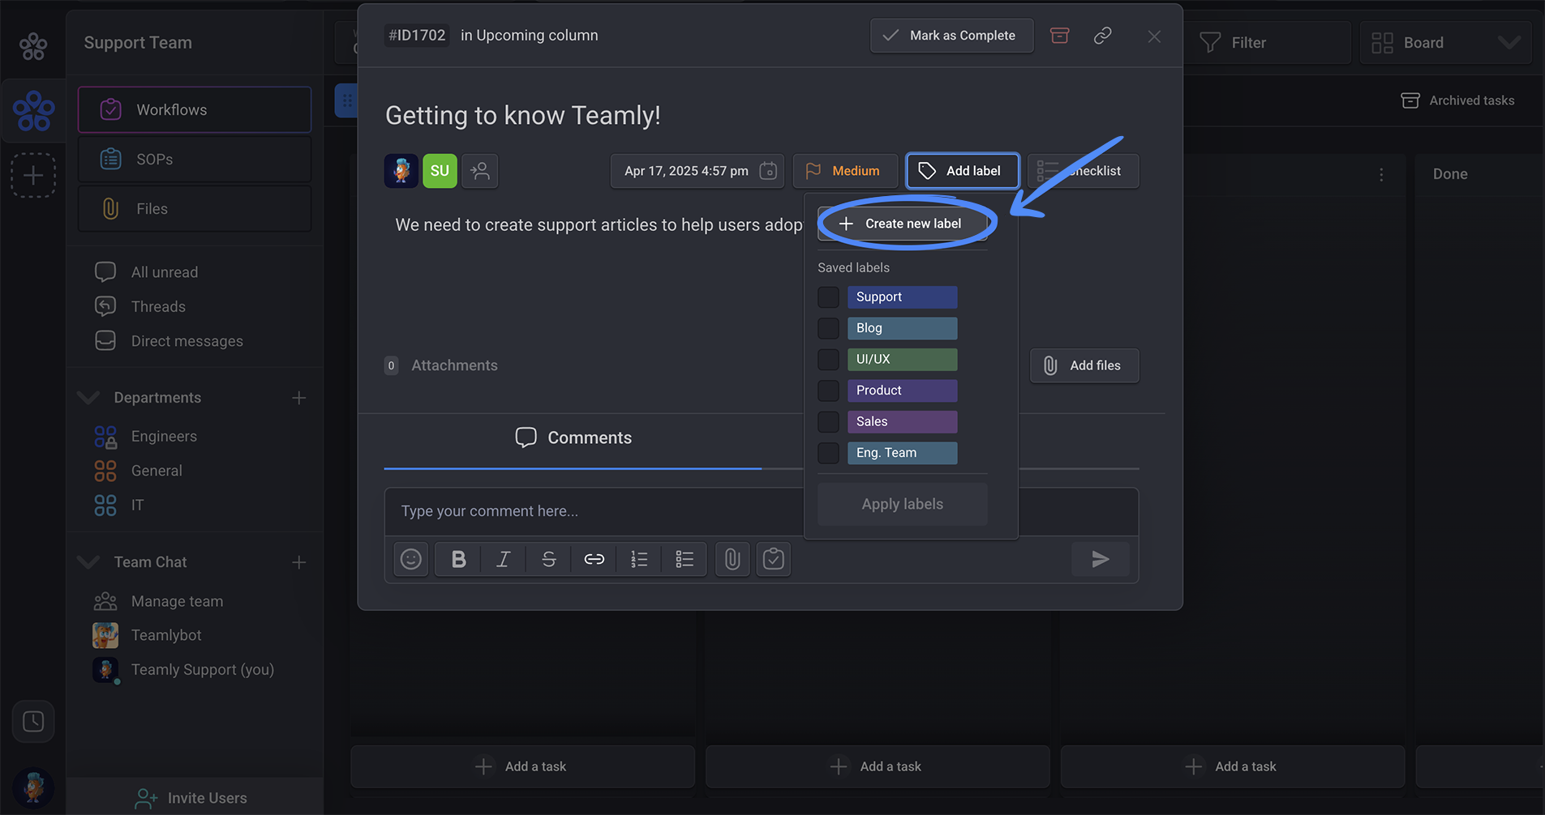
Task: Send the comment with arrow button
Action: 1101,559
